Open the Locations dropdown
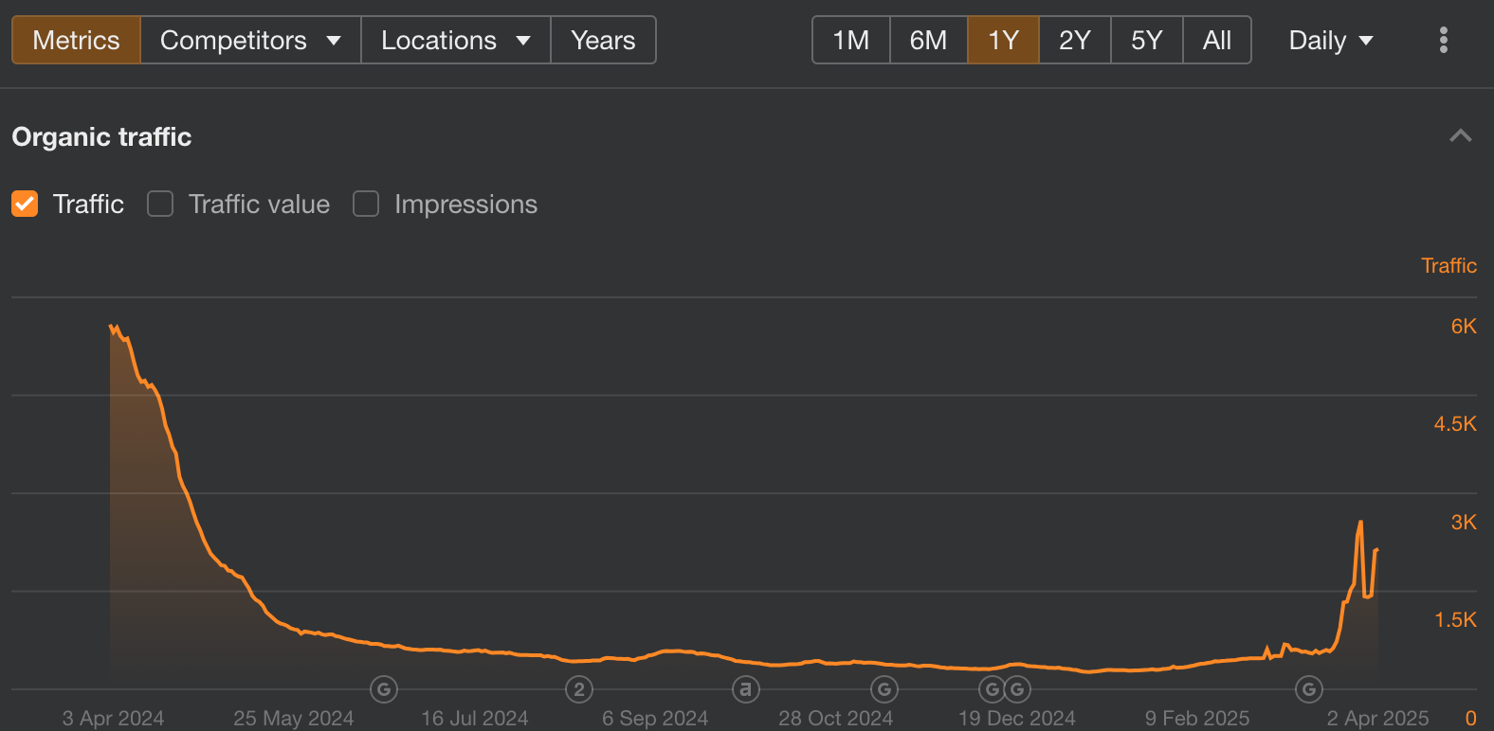Screen dimensions: 1494x731 coord(455,40)
